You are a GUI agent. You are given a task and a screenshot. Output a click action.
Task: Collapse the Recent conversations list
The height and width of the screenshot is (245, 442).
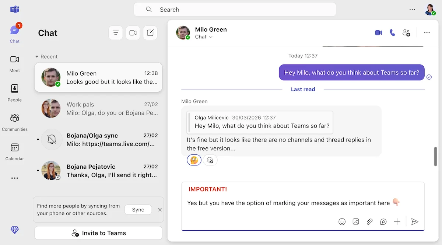(37, 56)
